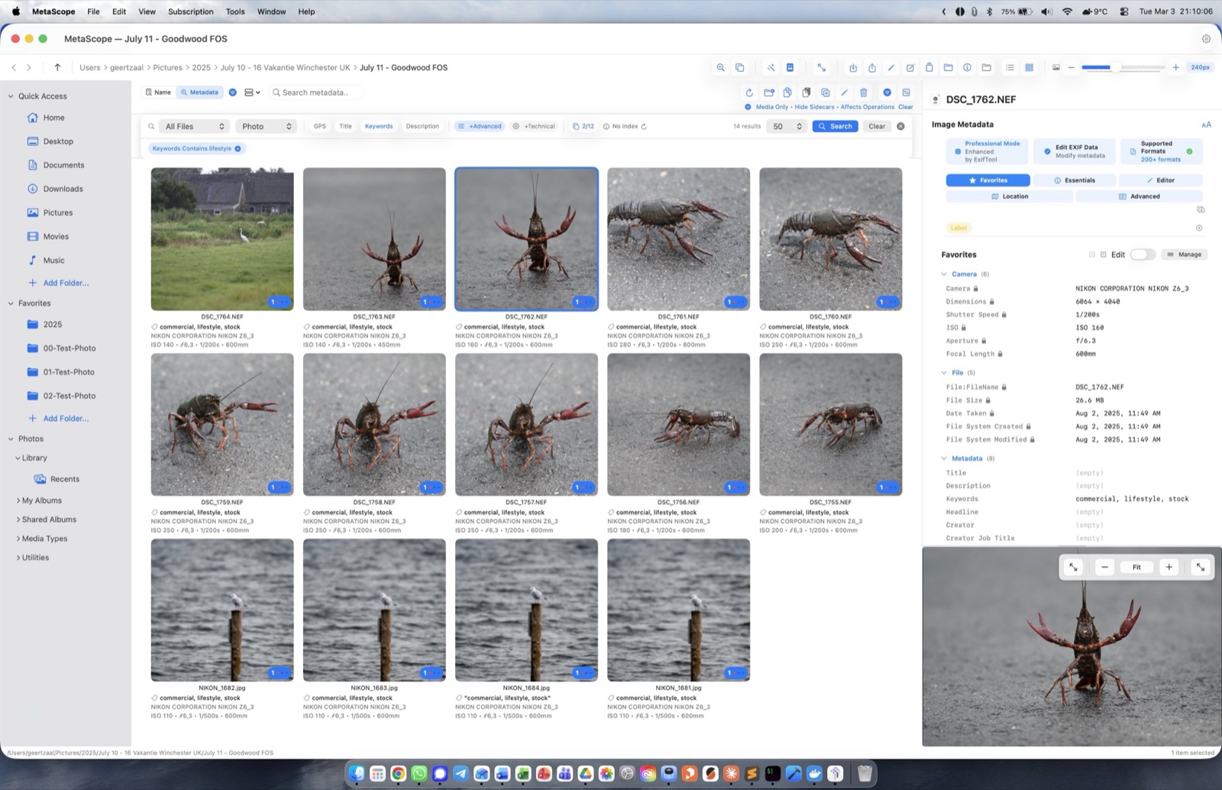The width and height of the screenshot is (1222, 790).
Task: Switch to the Essentials metadata tab
Action: click(1075, 180)
